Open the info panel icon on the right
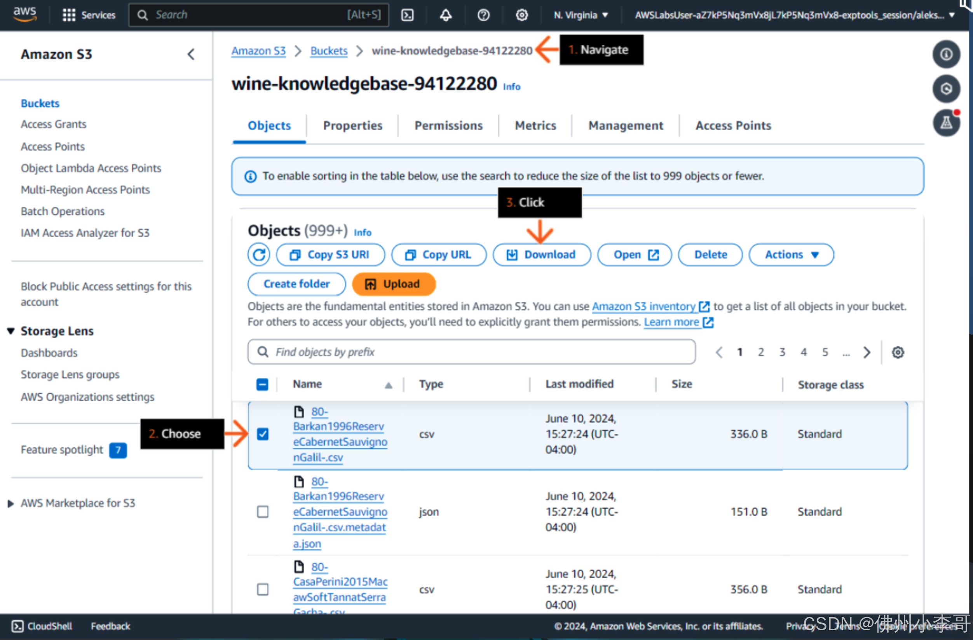 [x=946, y=54]
